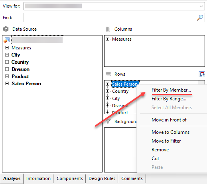Click the Rows header icon
The width and height of the screenshot is (207, 184).
(x=108, y=74)
